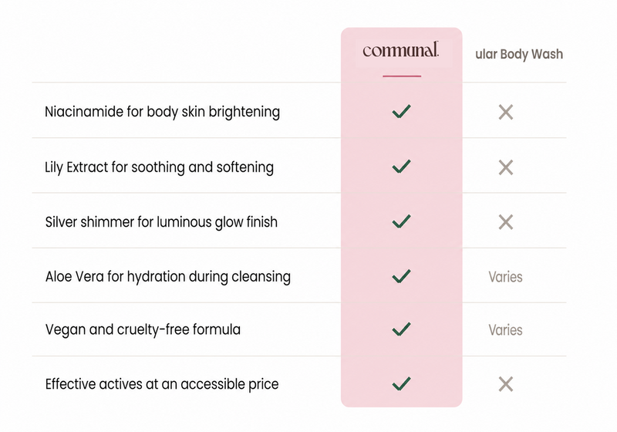Click the Communal logo in pink column
This screenshot has height=432, width=617.
pyautogui.click(x=400, y=50)
